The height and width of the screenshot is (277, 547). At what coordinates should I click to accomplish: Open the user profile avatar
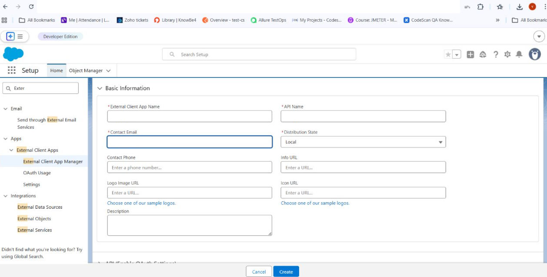pyautogui.click(x=534, y=54)
